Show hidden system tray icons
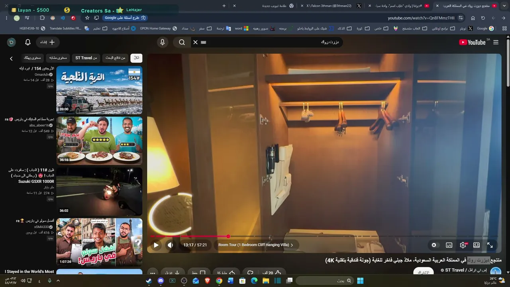Image resolution: width=510 pixels, height=287 pixels. click(58, 281)
